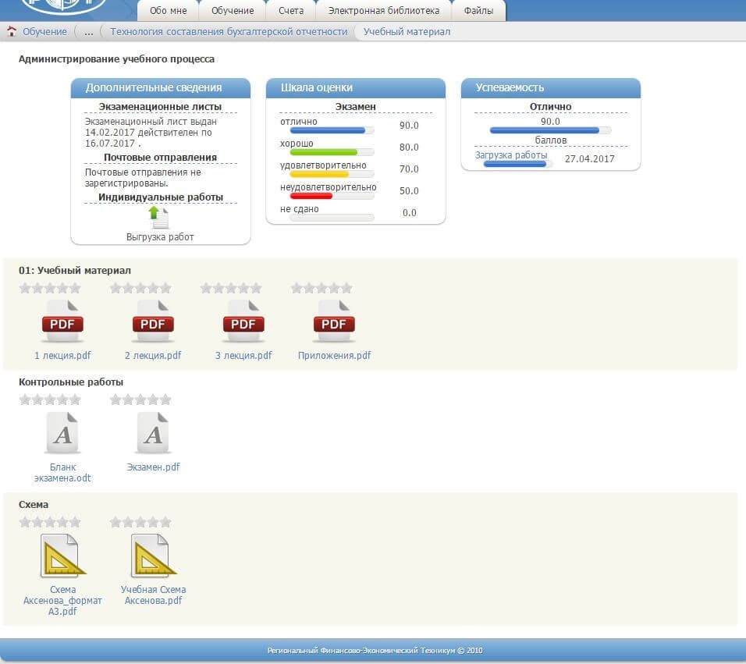Click the Загрузка работы link
Image resolution: width=746 pixels, height=664 pixels.
click(x=511, y=155)
